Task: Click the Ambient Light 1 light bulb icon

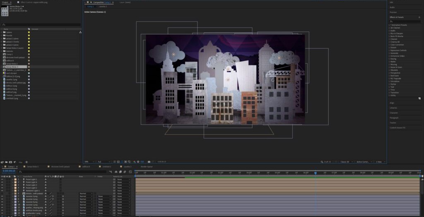Action: (x=24, y=190)
